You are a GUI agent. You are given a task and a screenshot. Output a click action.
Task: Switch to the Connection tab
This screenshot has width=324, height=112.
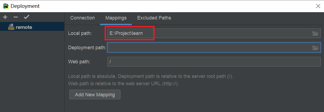click(x=82, y=18)
